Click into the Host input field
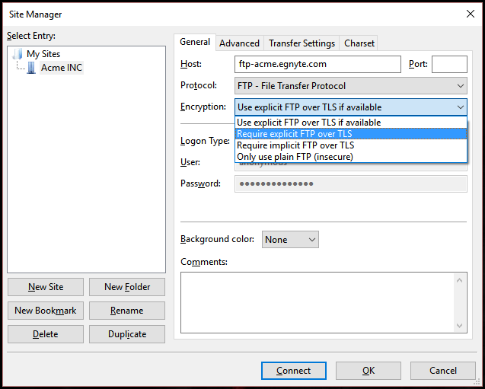Image resolution: width=485 pixels, height=389 pixels. [317, 65]
